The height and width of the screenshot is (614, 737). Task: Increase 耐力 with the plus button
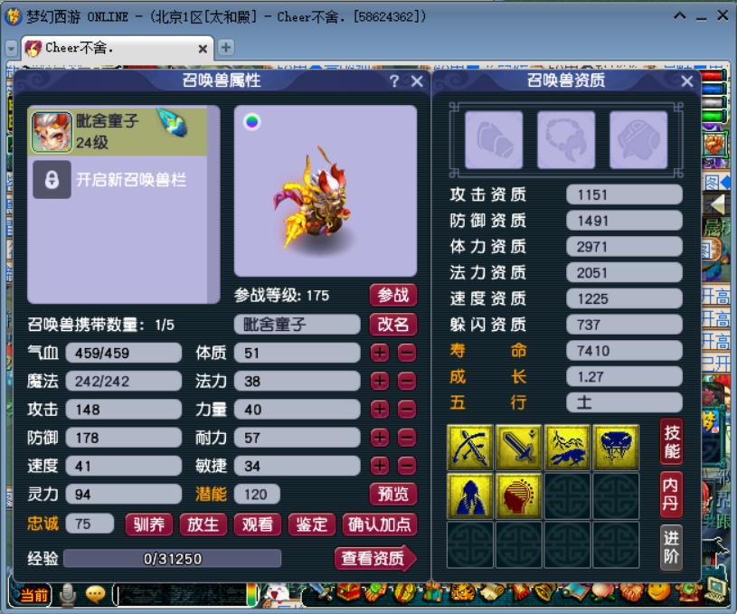pos(380,438)
